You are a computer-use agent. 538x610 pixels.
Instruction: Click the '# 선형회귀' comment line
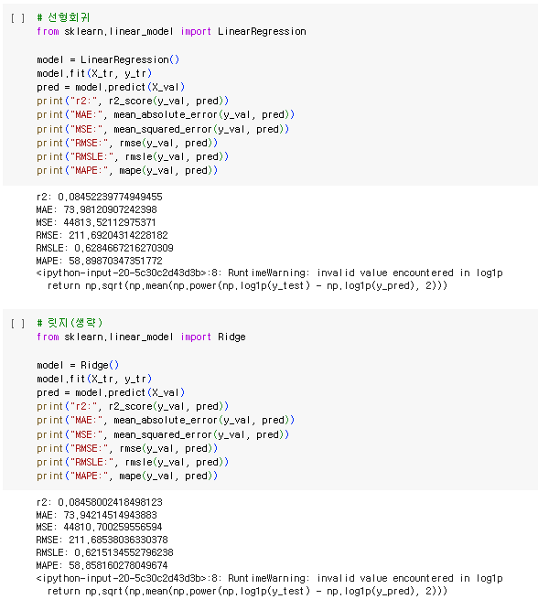tap(63, 17)
